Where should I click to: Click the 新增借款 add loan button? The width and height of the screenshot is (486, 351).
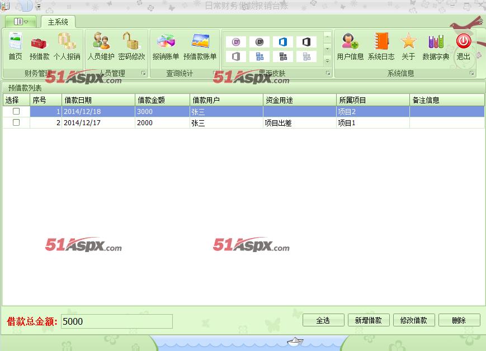[369, 320]
